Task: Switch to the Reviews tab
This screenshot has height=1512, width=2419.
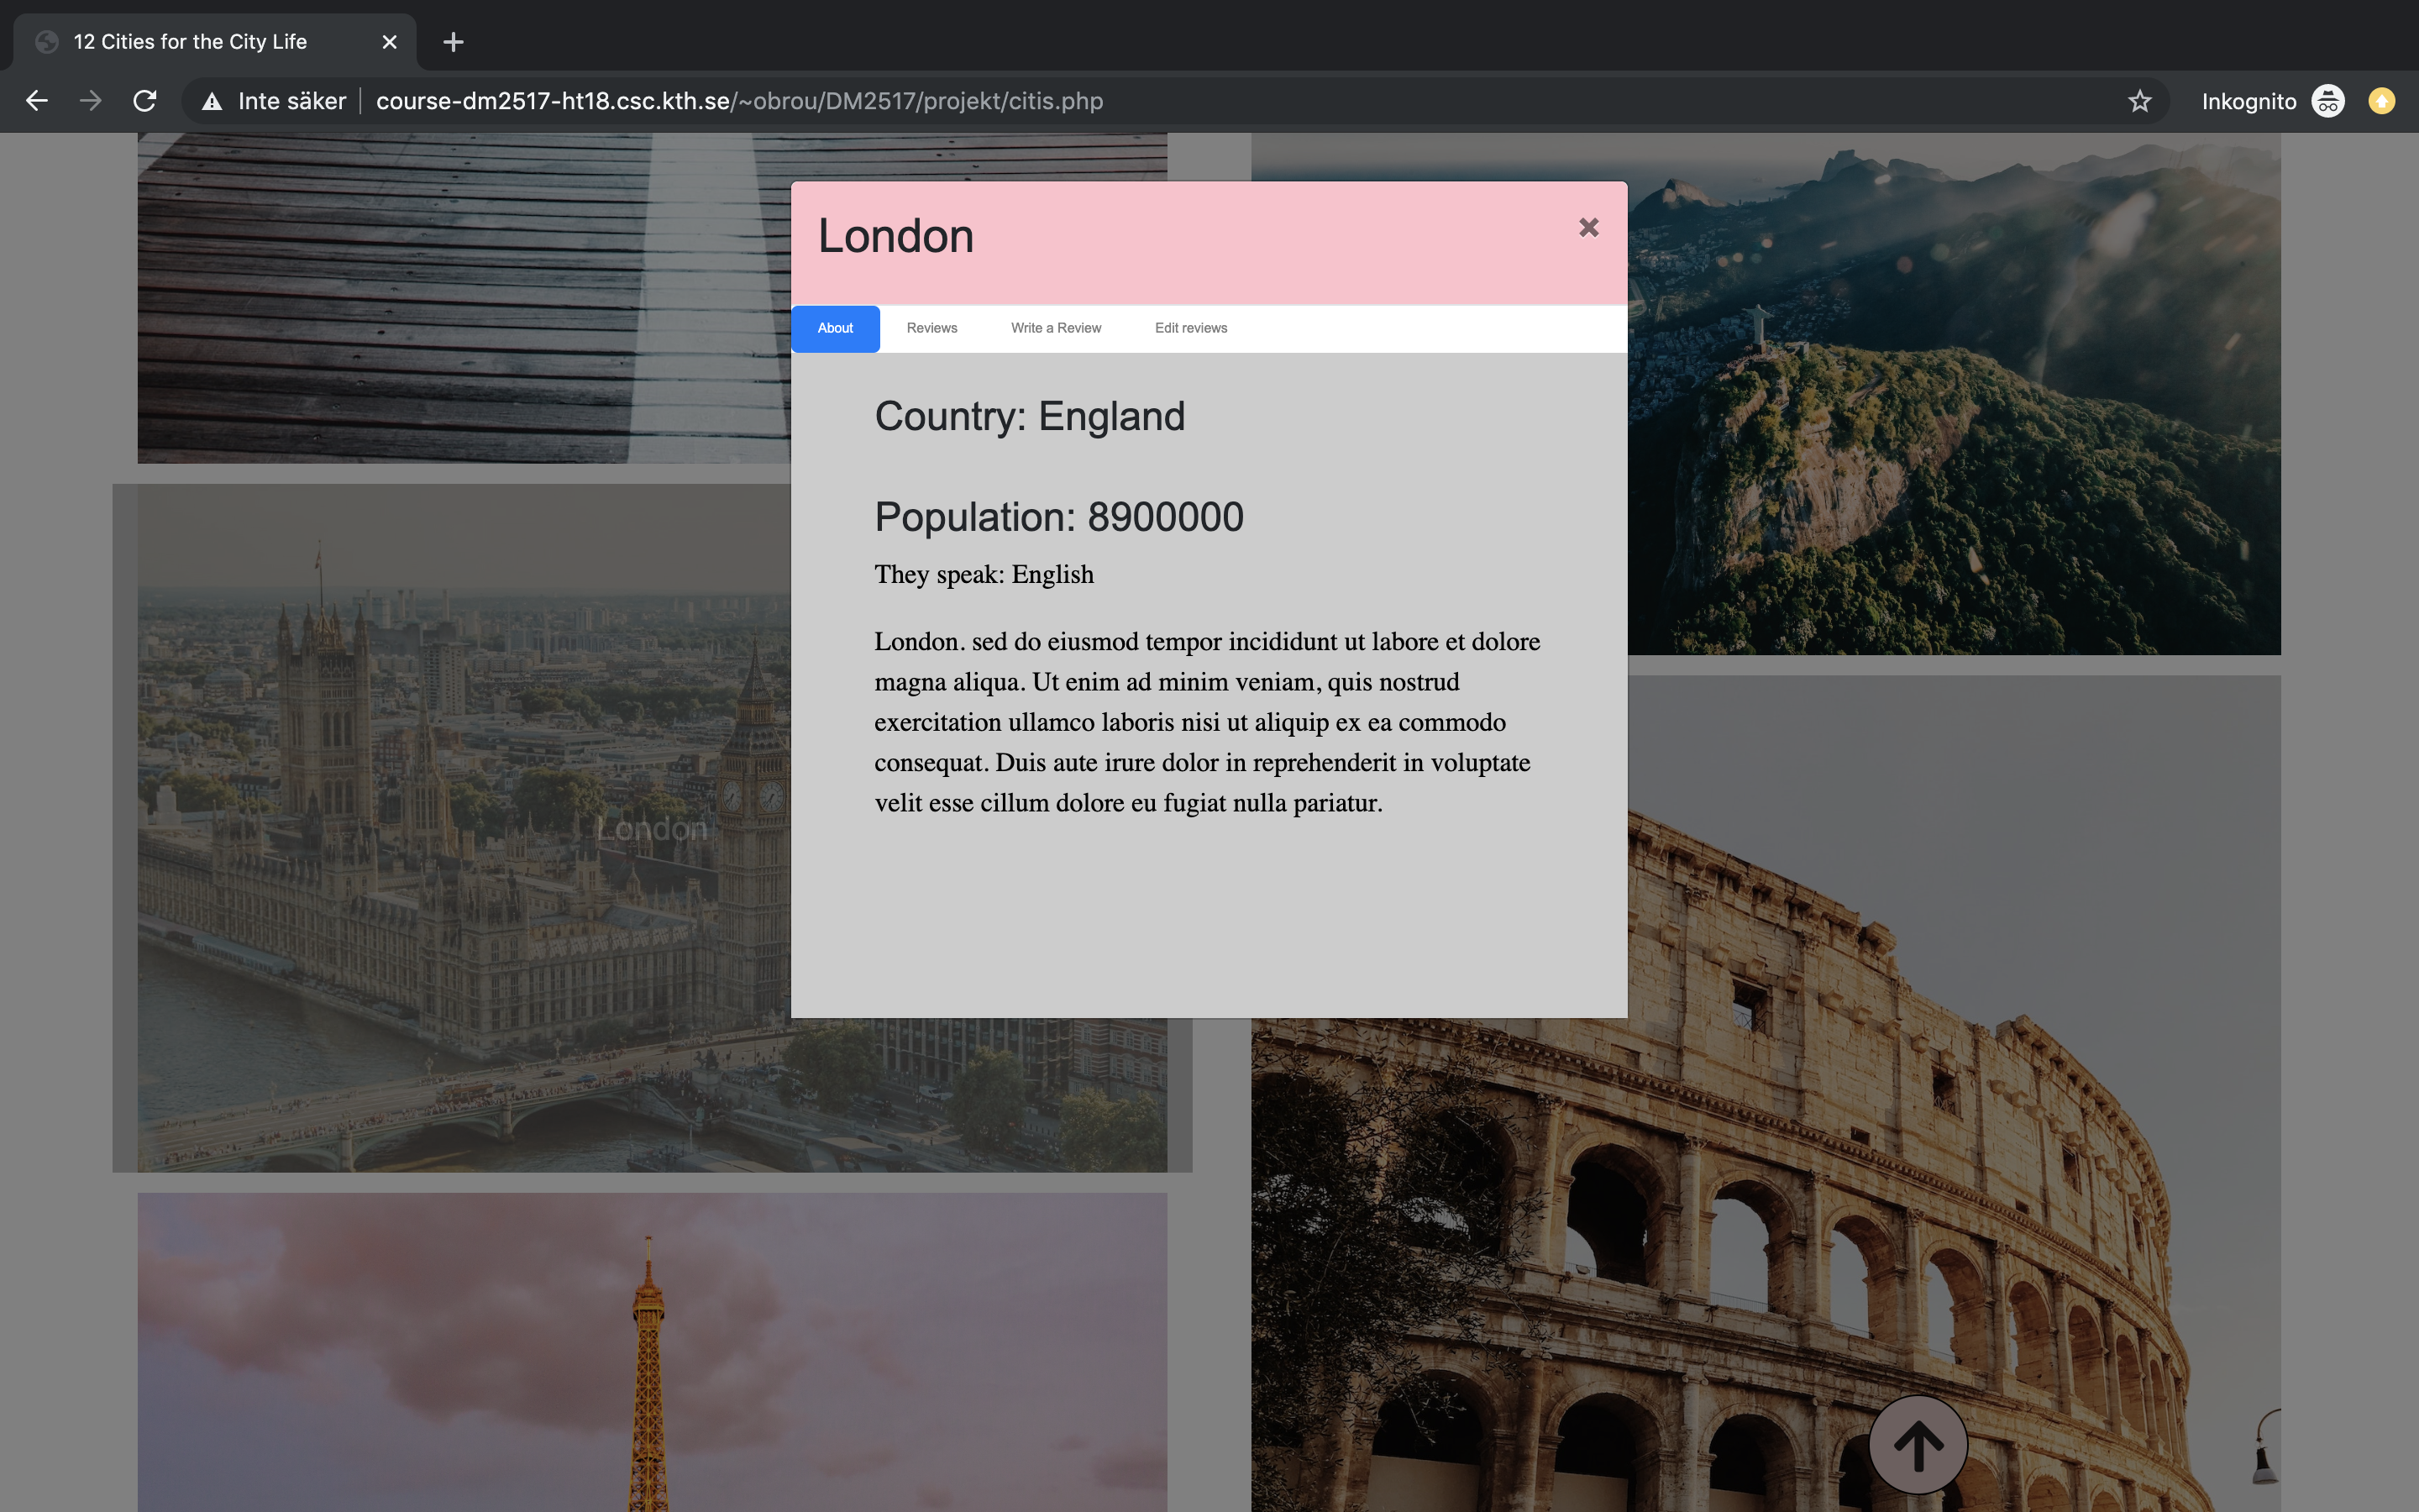Action: [x=931, y=328]
